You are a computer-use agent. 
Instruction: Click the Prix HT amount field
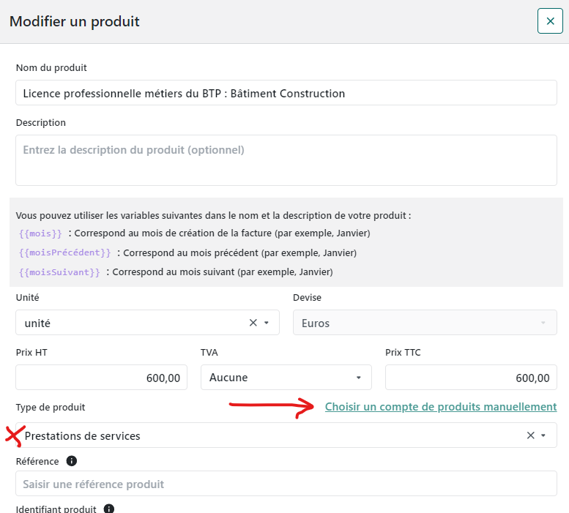(x=101, y=378)
